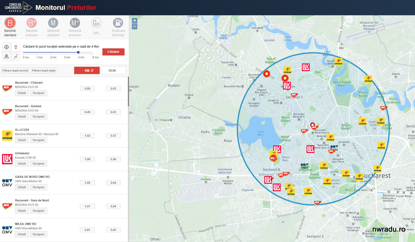Viewport: 415px width, 242px height.
Task: Click the map pin location search icon
Action: (16, 47)
